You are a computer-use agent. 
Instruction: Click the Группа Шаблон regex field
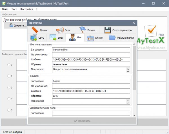pos(91,91)
